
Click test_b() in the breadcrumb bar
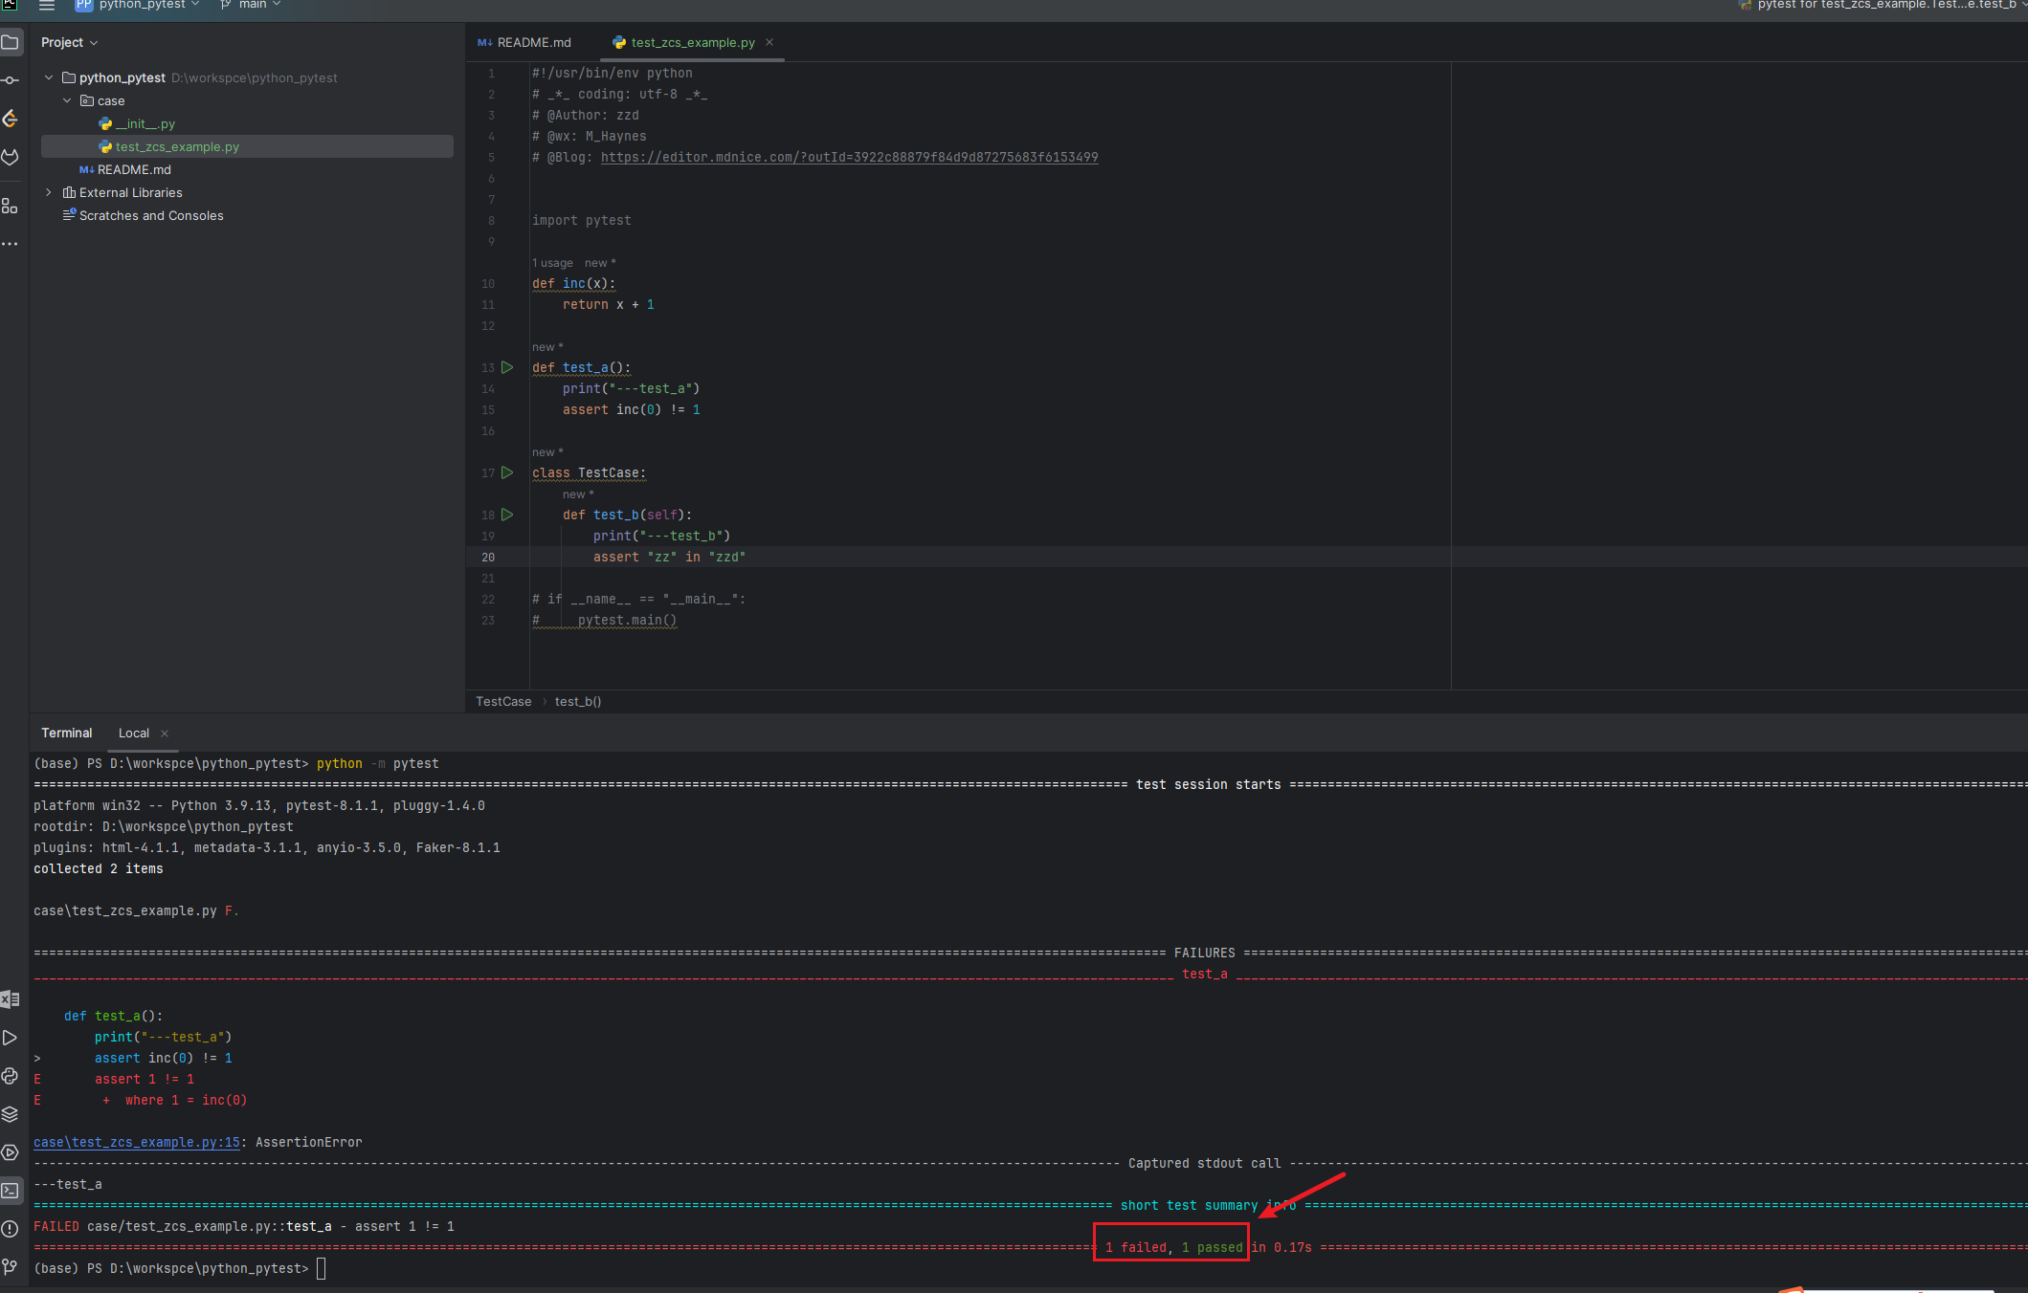coord(578,701)
